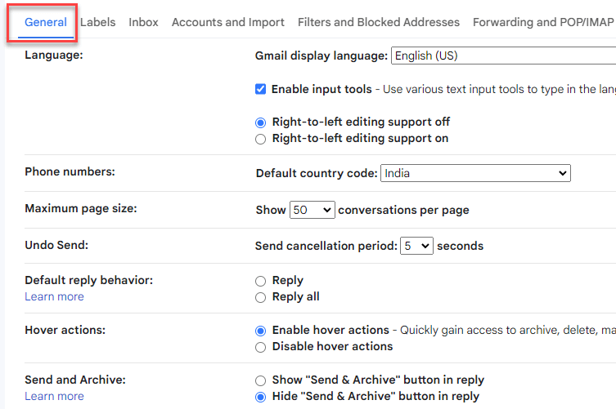
Task: Switch to the Labels tab
Action: coord(97,23)
